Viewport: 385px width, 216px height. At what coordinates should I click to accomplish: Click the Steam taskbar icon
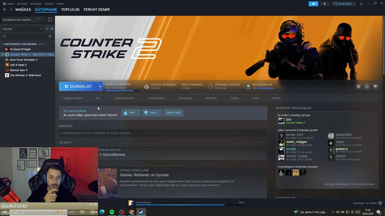pyautogui.click(x=141, y=212)
